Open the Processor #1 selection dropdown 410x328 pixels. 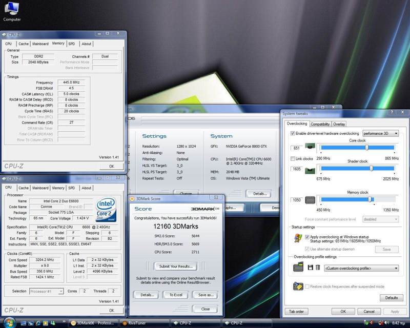click(46, 291)
